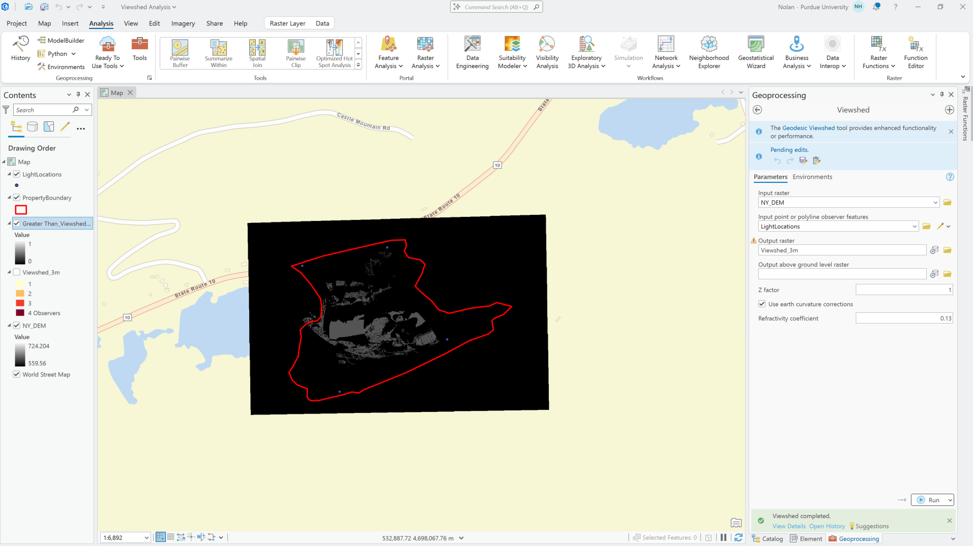Viewport: 973px width, 546px height.
Task: Open the map scale 1:6,892 dropdown
Action: coord(146,537)
